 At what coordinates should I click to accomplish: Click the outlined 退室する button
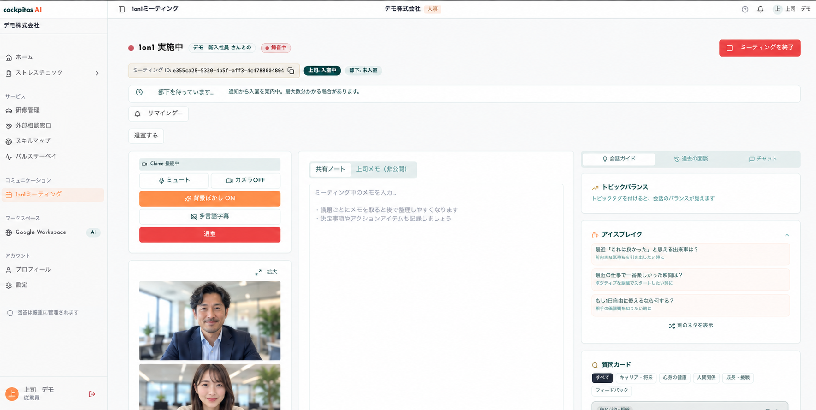[146, 136]
